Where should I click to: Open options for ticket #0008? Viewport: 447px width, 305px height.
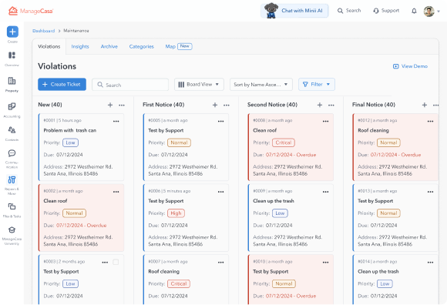click(x=325, y=122)
